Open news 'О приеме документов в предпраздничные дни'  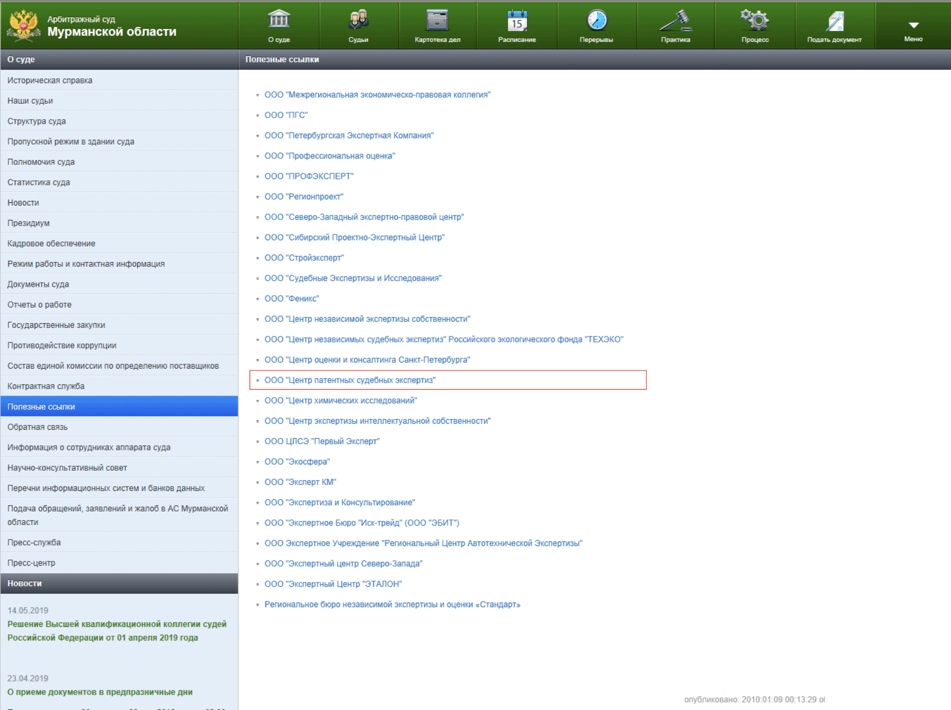click(100, 692)
